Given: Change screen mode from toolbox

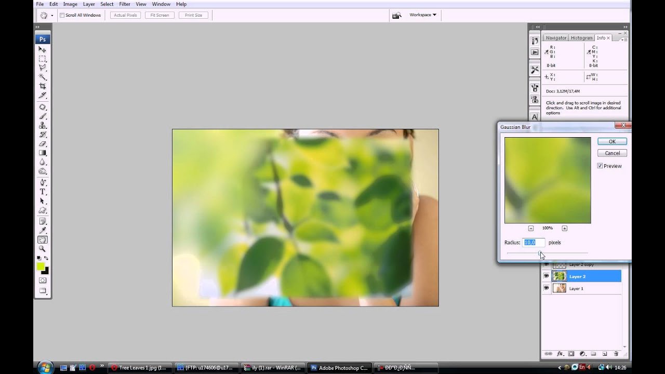Looking at the screenshot, I should pos(43,291).
